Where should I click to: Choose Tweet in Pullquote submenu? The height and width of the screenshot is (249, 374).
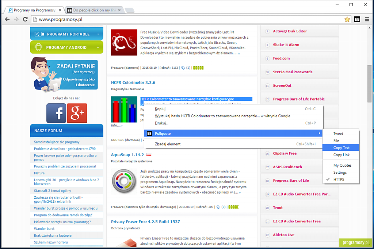click(x=341, y=134)
